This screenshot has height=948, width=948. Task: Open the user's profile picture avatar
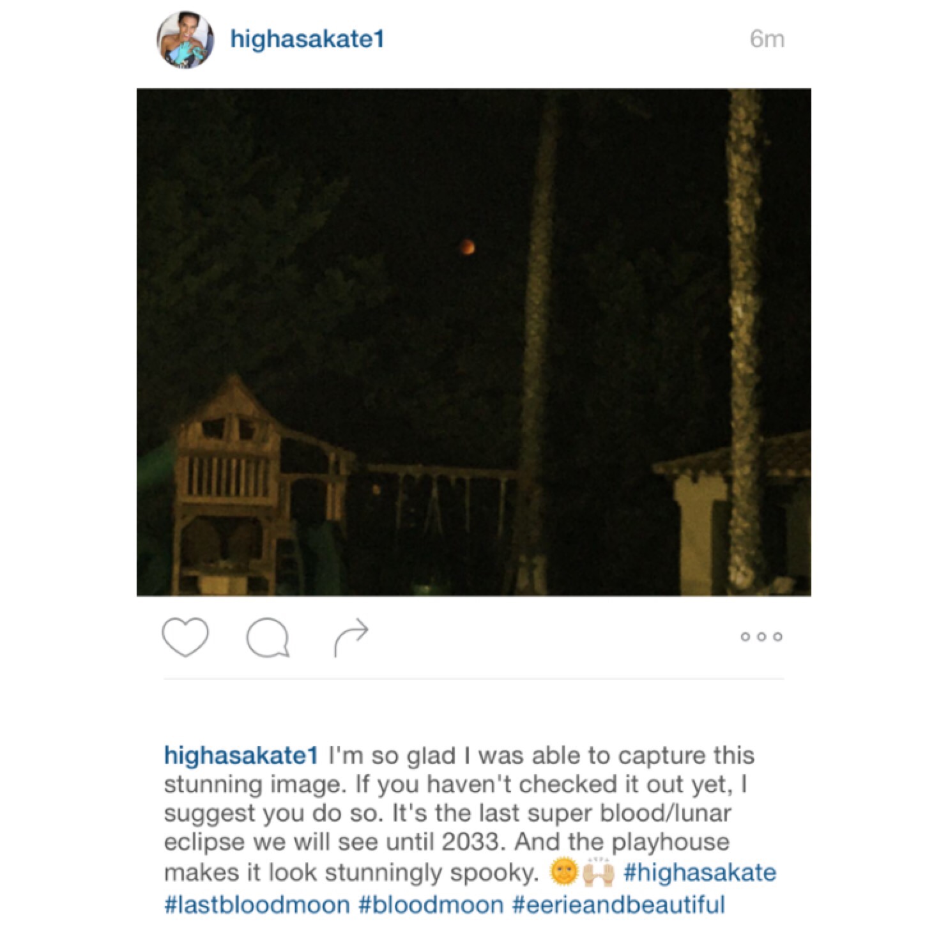coord(185,39)
